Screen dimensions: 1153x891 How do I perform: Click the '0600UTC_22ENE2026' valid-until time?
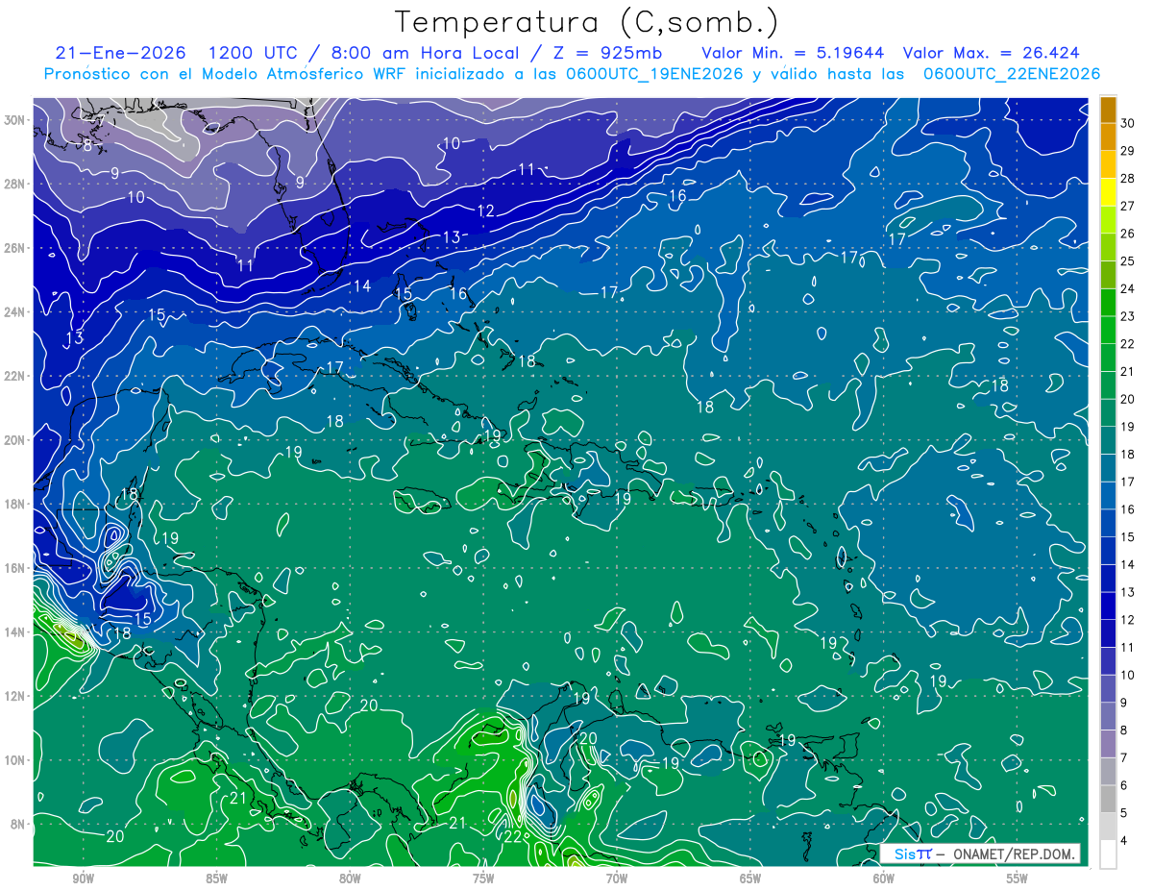1012,73
